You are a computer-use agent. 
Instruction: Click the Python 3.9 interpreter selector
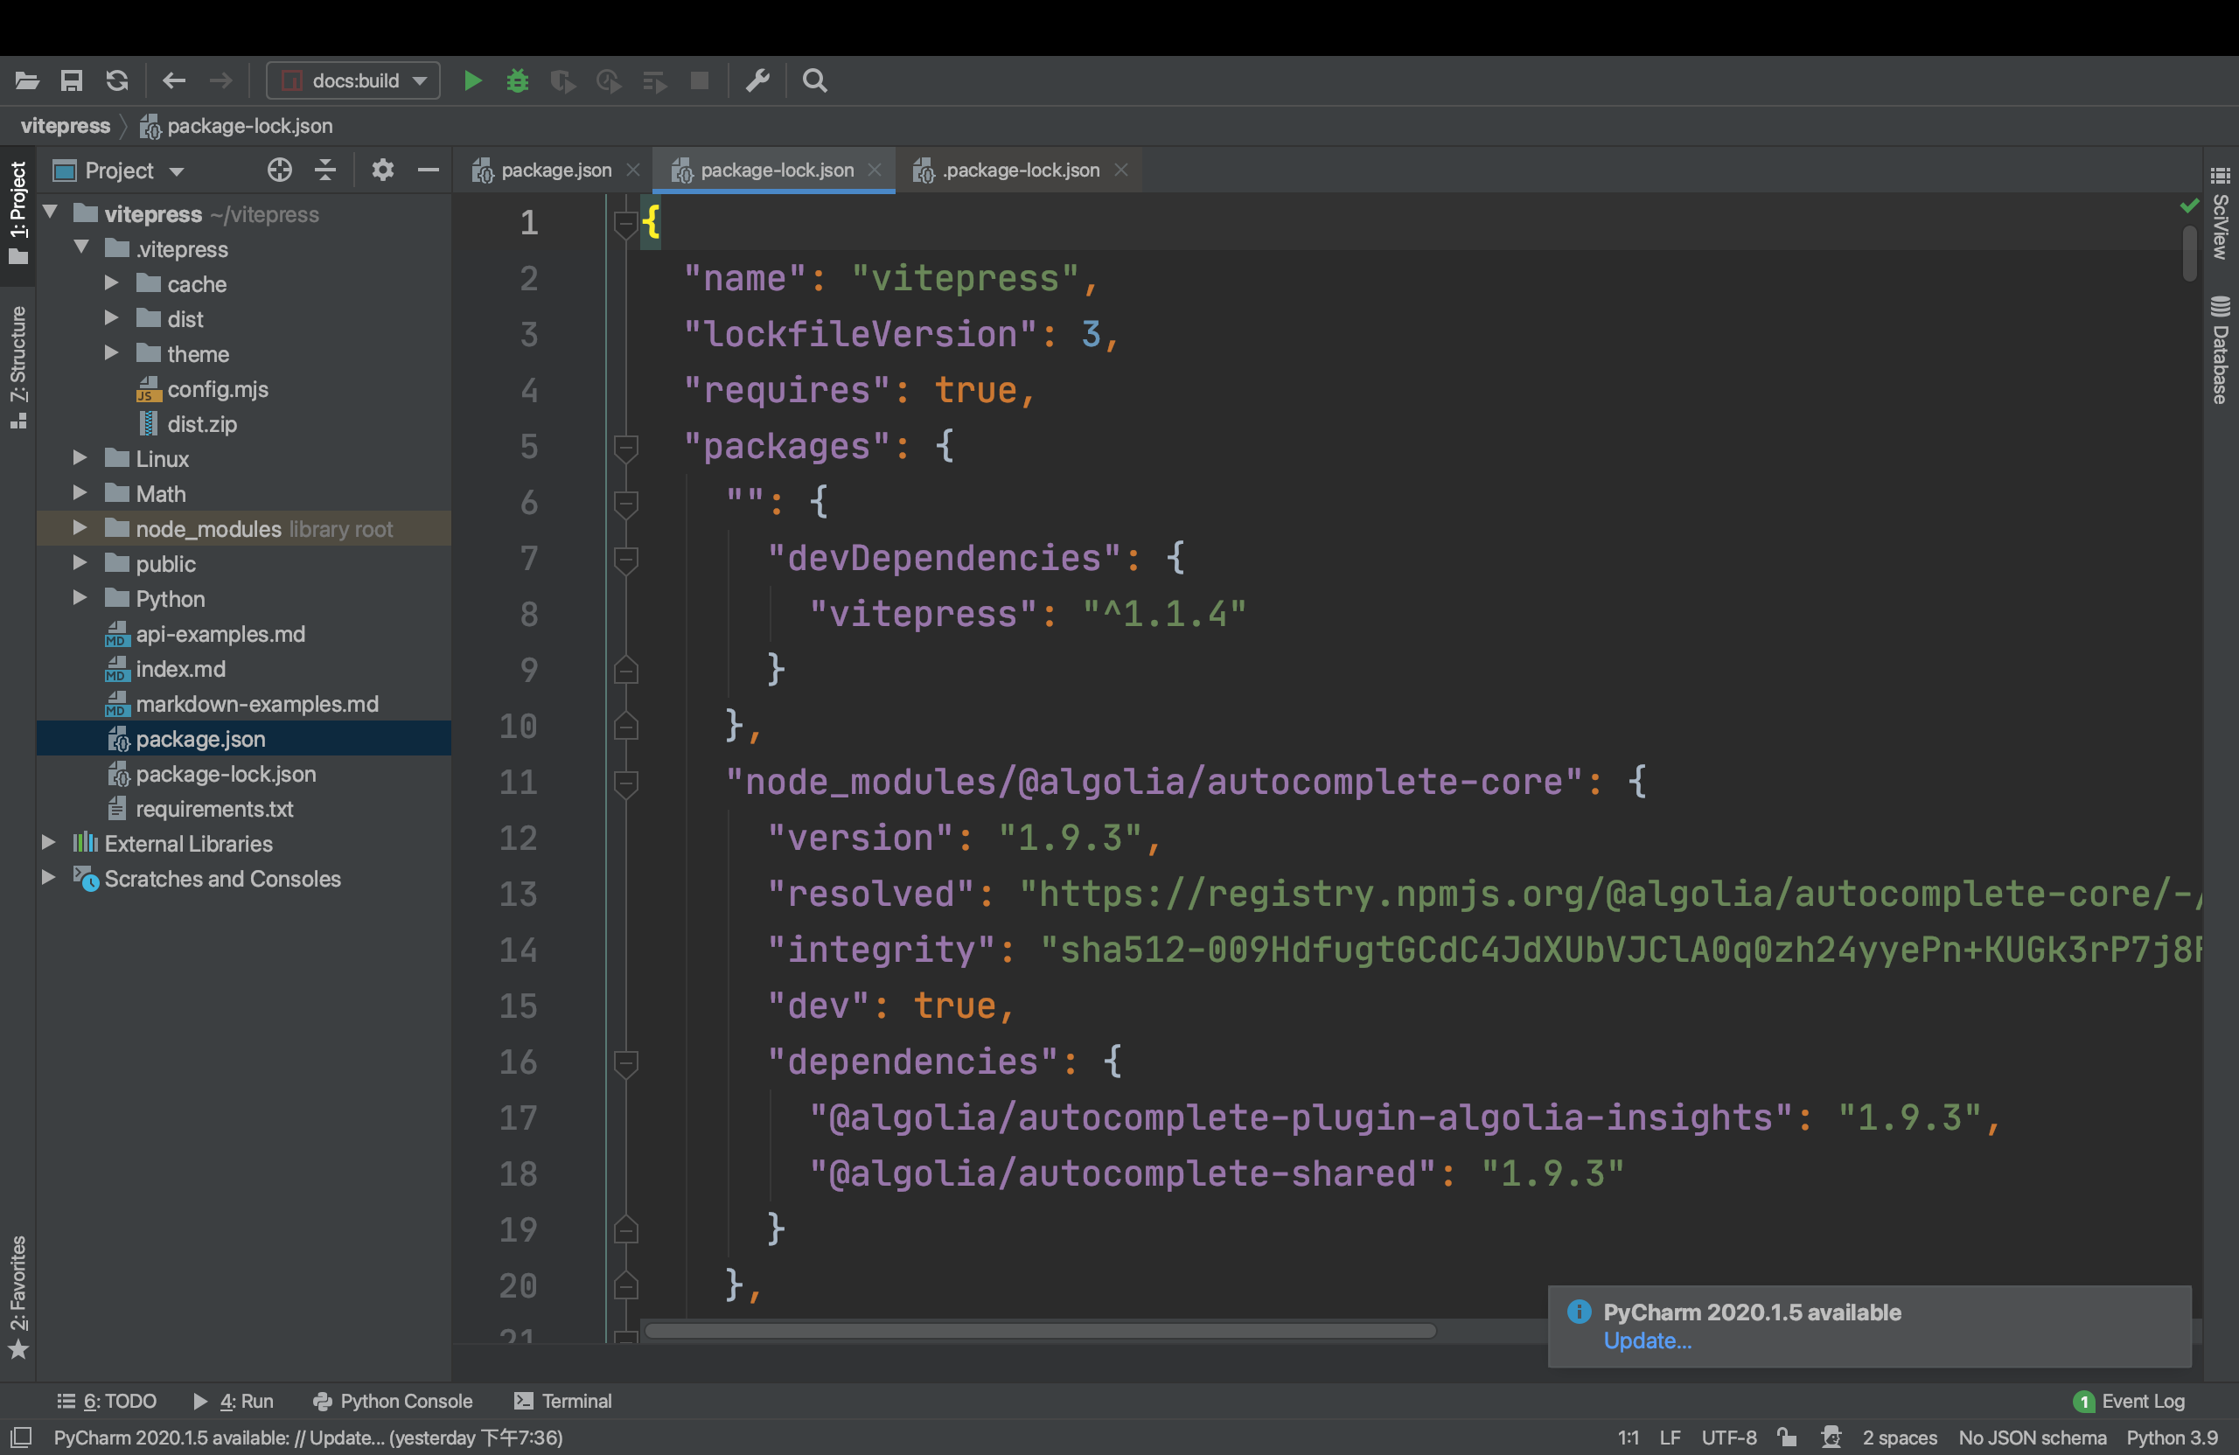pos(2173,1438)
